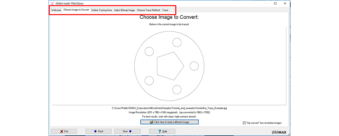Click the pentagon shape in the preview image
This screenshot has width=339, height=136.
[x=169, y=66]
